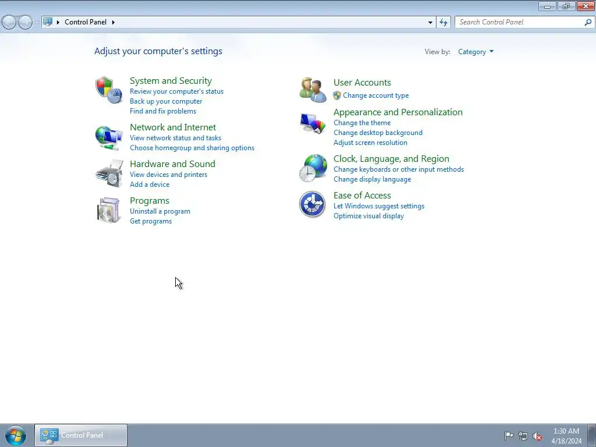Open the User Accounts people icon
The height and width of the screenshot is (447, 596).
click(313, 90)
